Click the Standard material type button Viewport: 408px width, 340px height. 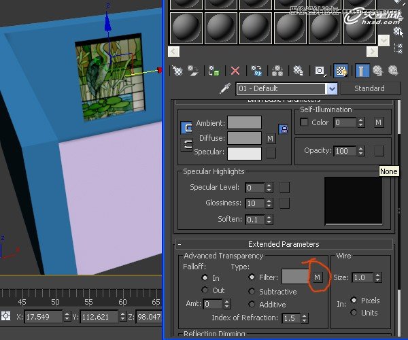(x=369, y=88)
